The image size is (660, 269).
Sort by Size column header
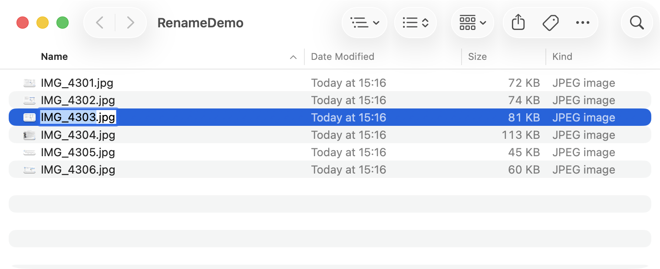[477, 56]
